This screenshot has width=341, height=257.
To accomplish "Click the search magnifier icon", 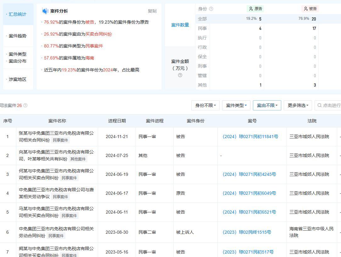I will point(320,105).
